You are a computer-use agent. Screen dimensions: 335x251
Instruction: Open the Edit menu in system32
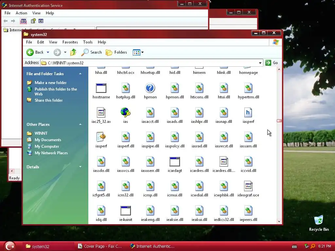(40, 42)
